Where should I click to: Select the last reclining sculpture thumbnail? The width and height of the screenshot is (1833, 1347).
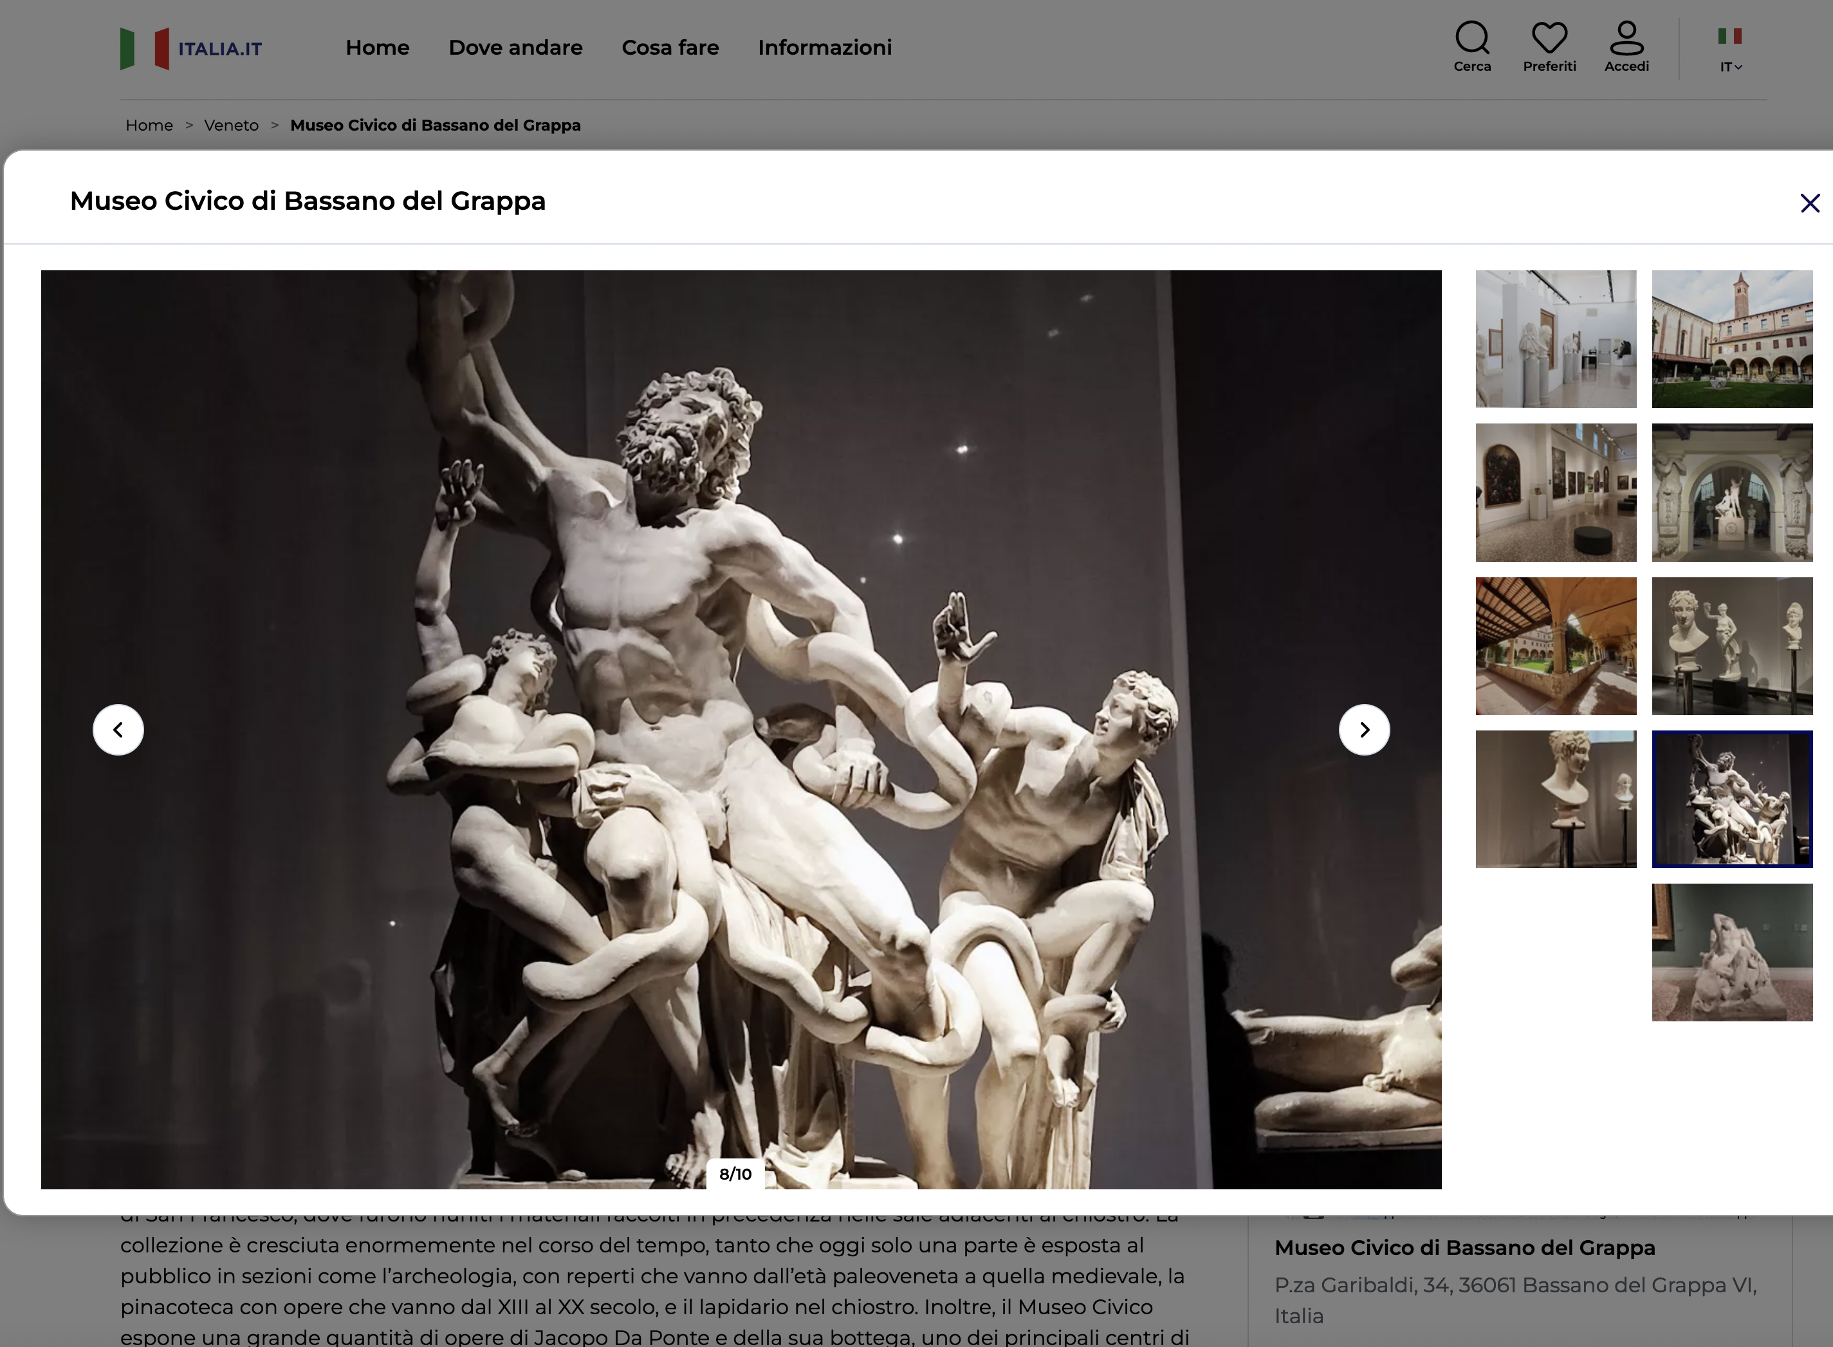(x=1732, y=952)
